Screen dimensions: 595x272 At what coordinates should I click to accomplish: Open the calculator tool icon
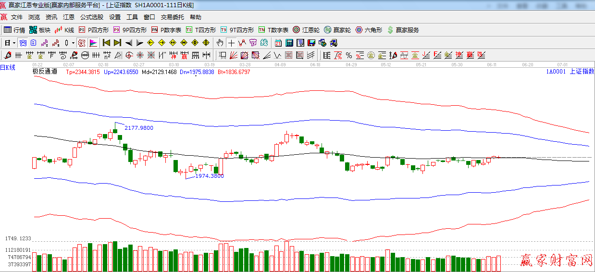point(289,43)
